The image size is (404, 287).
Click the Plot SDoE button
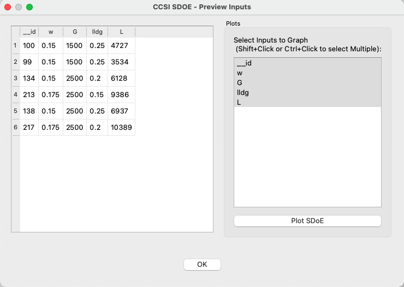307,221
